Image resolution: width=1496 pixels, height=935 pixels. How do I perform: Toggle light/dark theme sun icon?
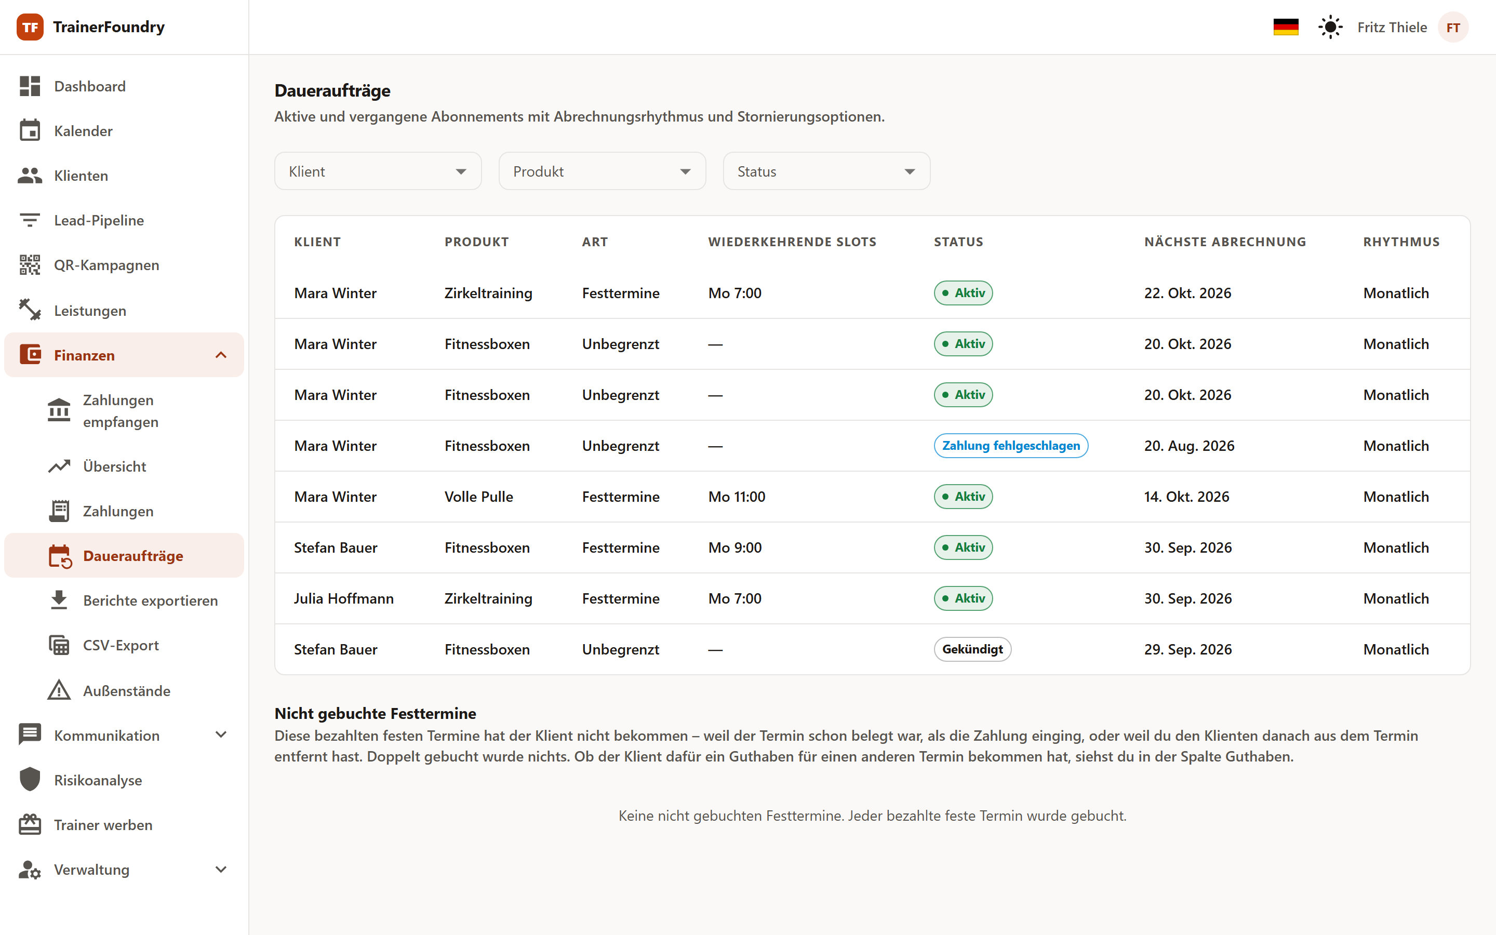1330,27
